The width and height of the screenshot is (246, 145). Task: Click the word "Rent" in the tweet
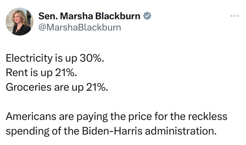coord(14,72)
